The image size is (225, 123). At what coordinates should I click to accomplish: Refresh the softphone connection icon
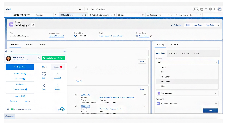coord(8,109)
